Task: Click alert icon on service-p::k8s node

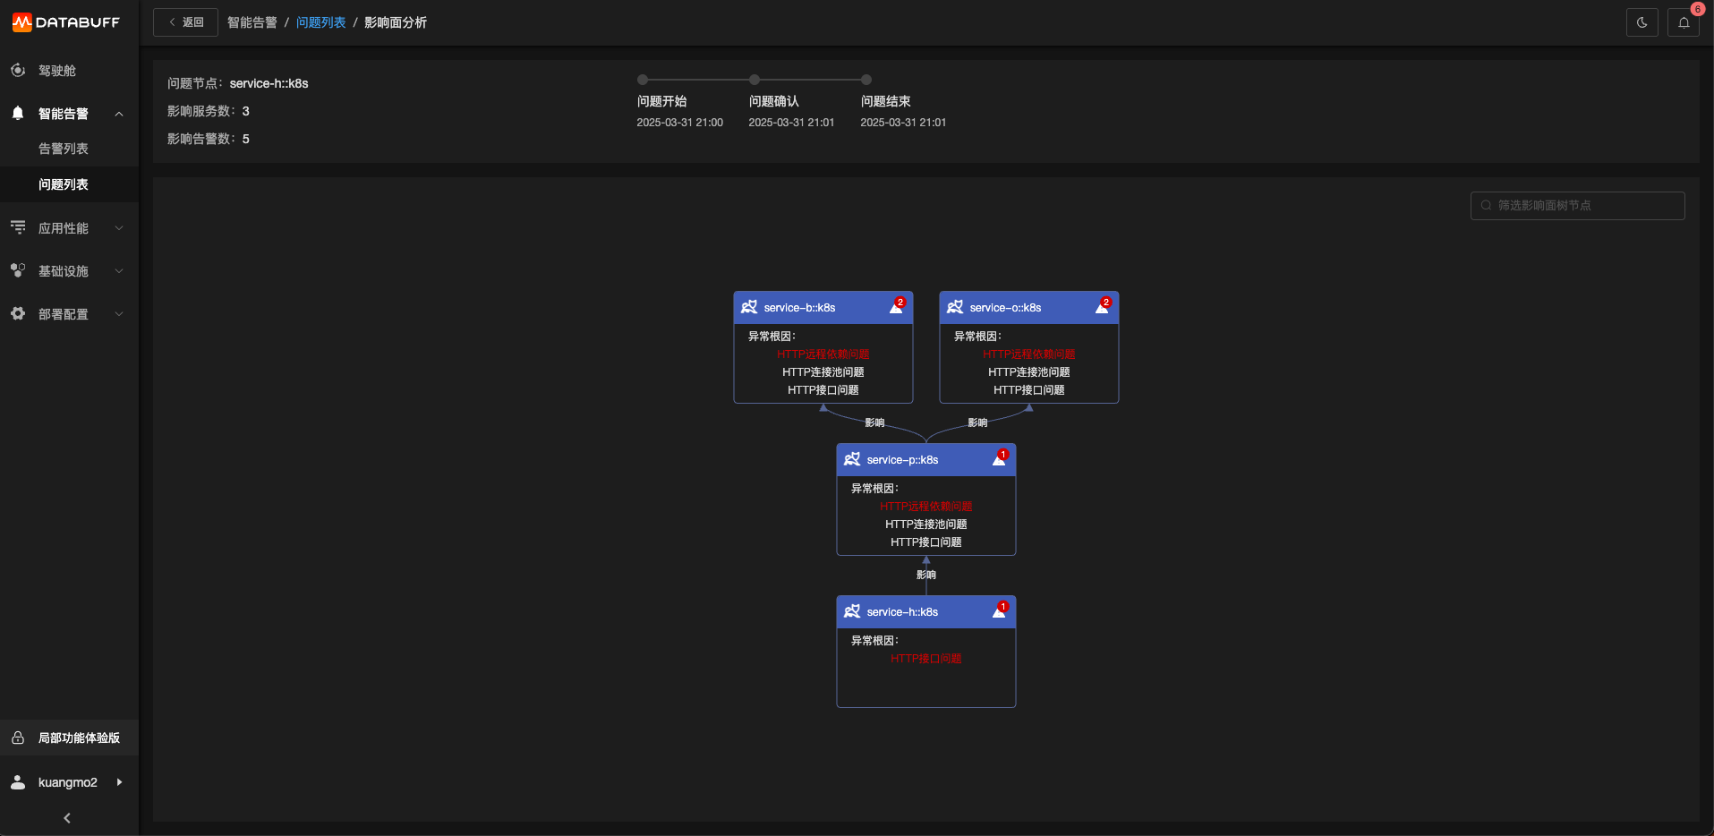Action: click(x=999, y=459)
